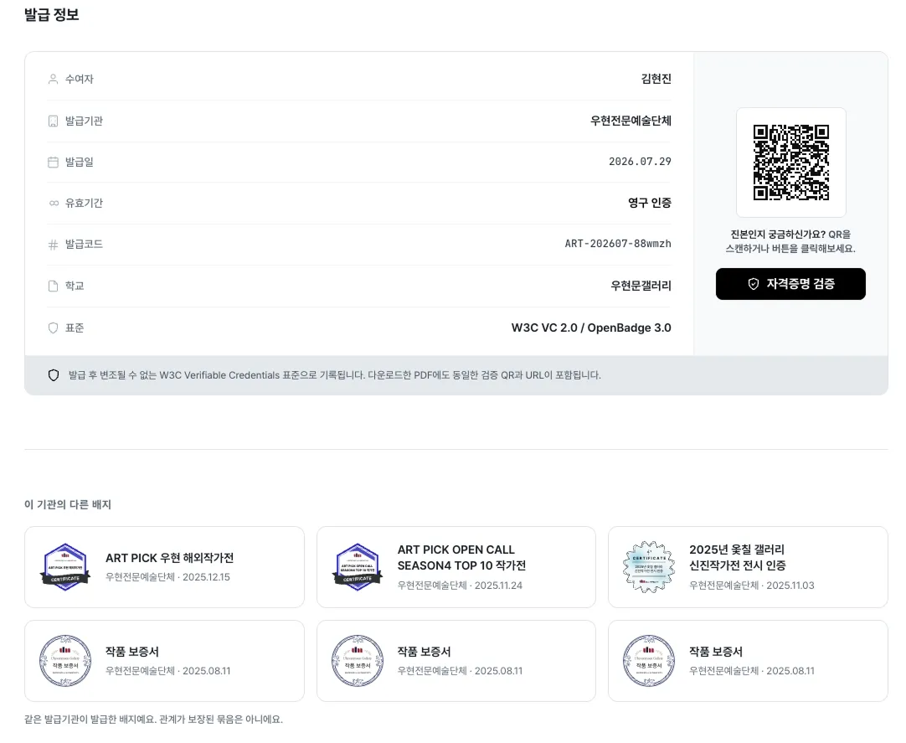Select the issuer value 우현전문예술단체 in the 발급기관 row
The width and height of the screenshot is (906, 743).
pyautogui.click(x=631, y=121)
